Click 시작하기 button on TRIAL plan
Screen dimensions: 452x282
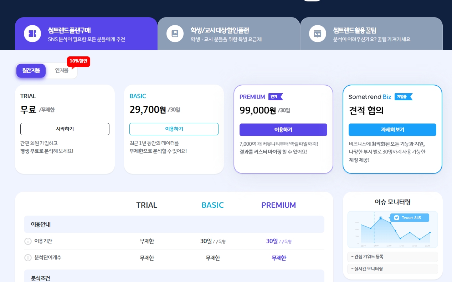tap(65, 129)
